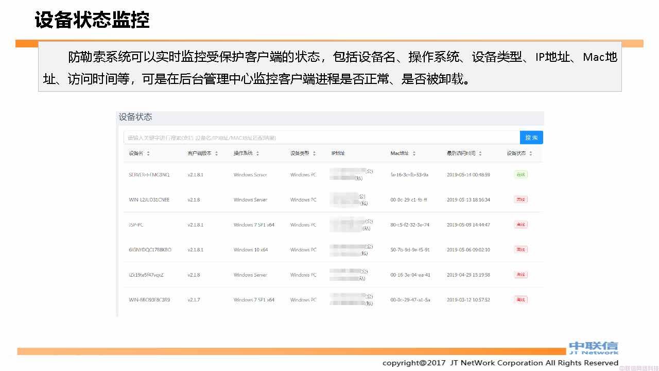The height and width of the screenshot is (371, 659).
Task: Sort by 操作系统 column arrow icon
Action: (257, 154)
